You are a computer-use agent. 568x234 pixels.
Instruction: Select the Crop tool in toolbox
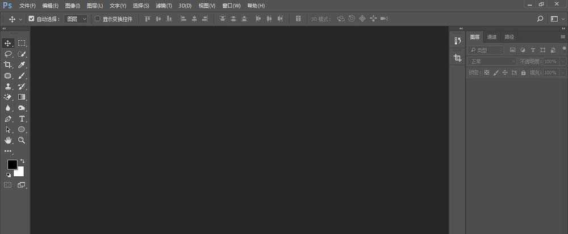point(8,65)
